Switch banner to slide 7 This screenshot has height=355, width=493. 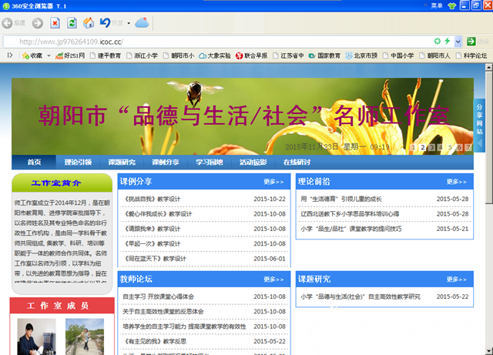(x=468, y=147)
